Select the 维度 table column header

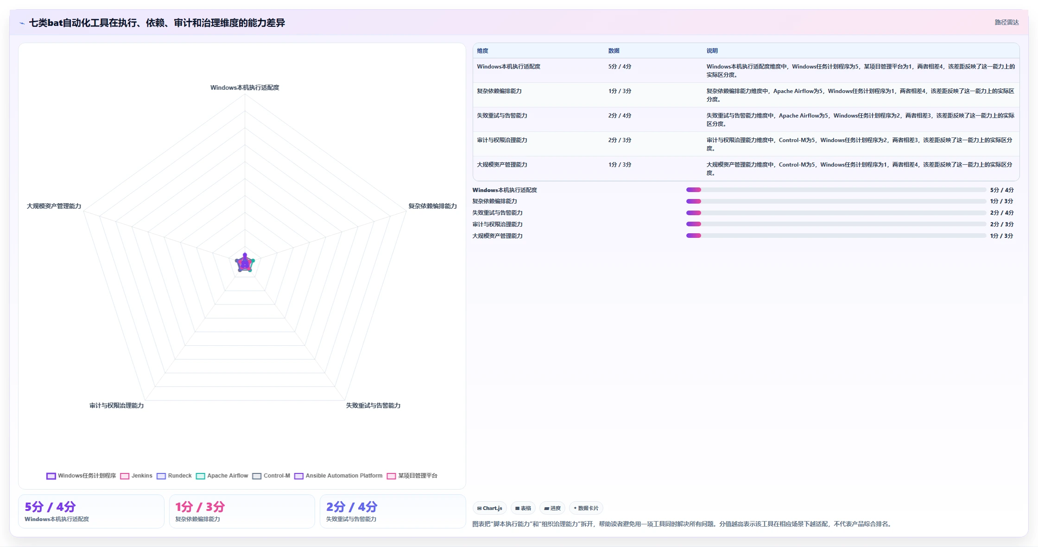(x=482, y=51)
